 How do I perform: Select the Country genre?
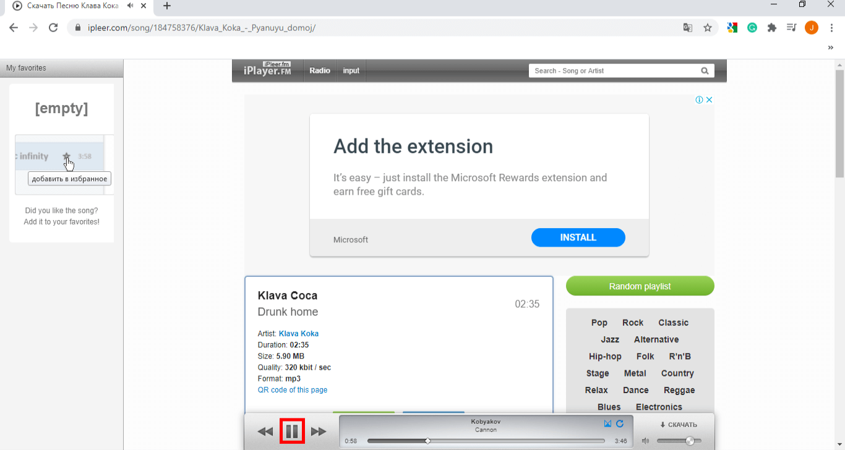pyautogui.click(x=677, y=373)
